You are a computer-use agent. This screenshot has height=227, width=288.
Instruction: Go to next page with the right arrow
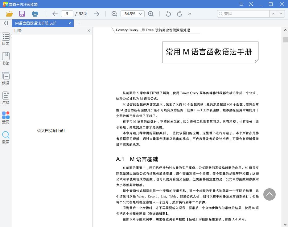click(x=97, y=14)
